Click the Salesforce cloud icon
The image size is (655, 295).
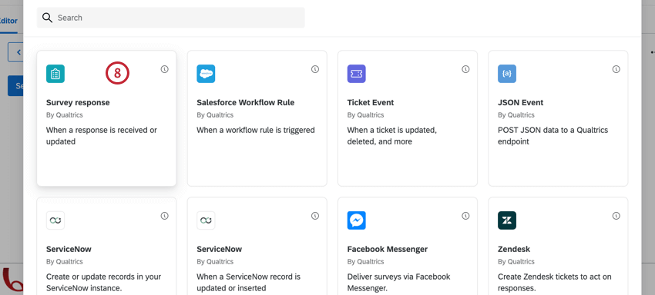(x=206, y=74)
